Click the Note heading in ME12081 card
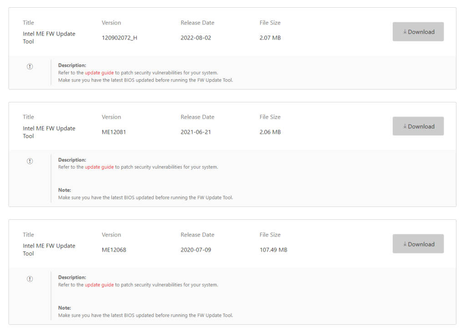466x328 pixels. point(65,190)
